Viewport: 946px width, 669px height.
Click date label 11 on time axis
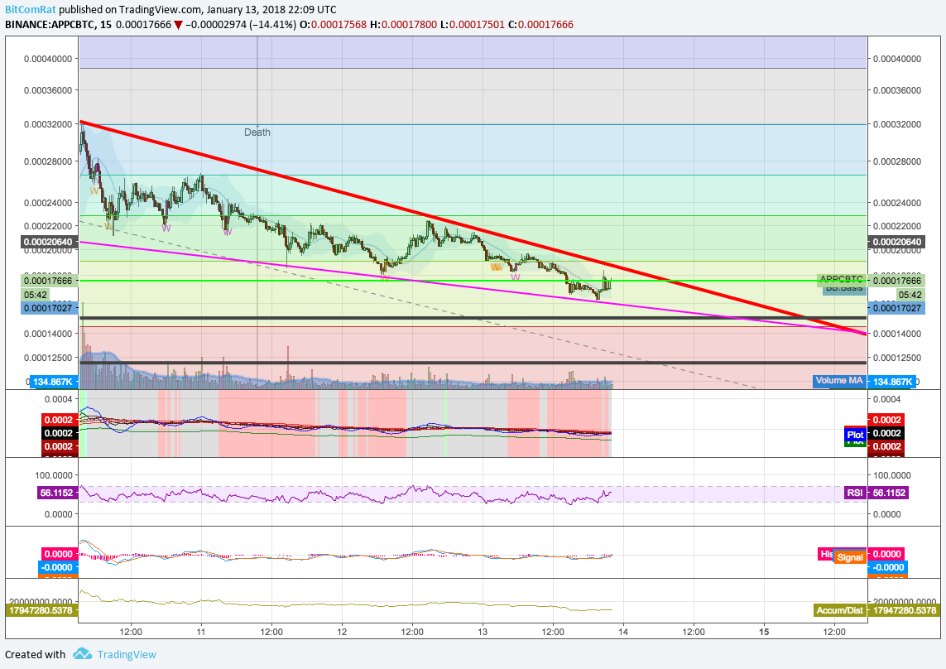tap(201, 632)
